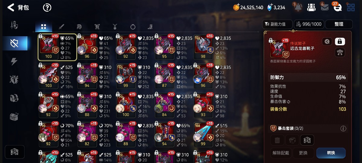This screenshot has width=362, height=163.
Task: Select the helmet filter tab
Action: 79,27
